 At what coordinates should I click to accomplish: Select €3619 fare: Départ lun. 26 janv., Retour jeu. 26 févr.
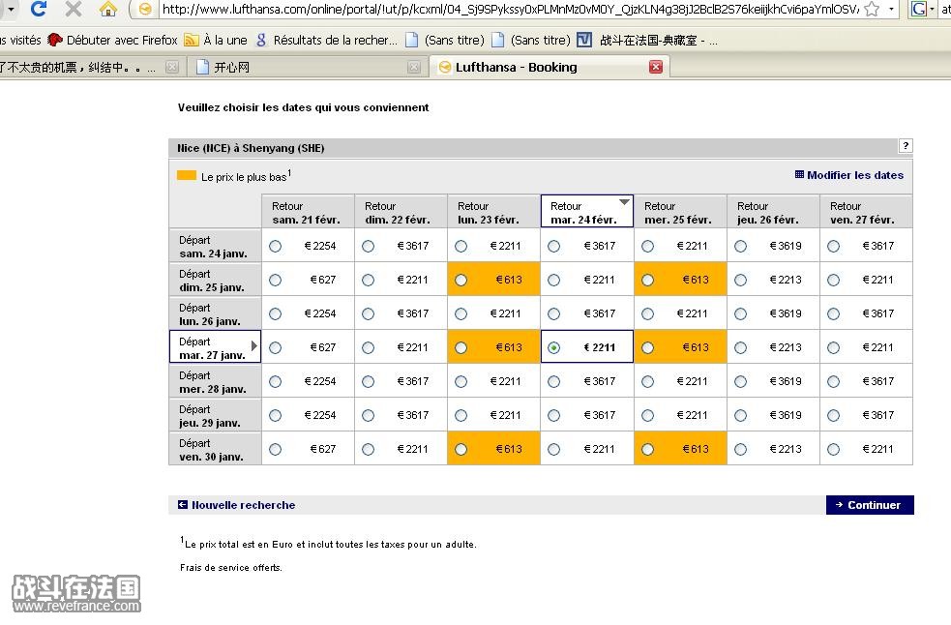740,314
